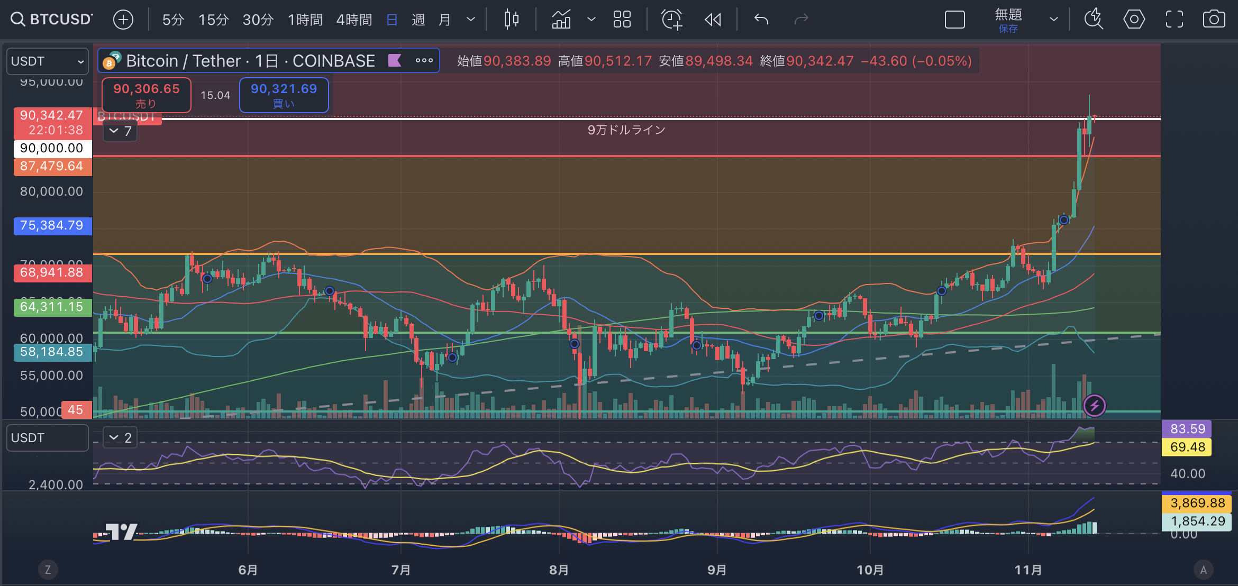Open lower pane USDT currency selector
This screenshot has width=1238, height=586.
[47, 438]
